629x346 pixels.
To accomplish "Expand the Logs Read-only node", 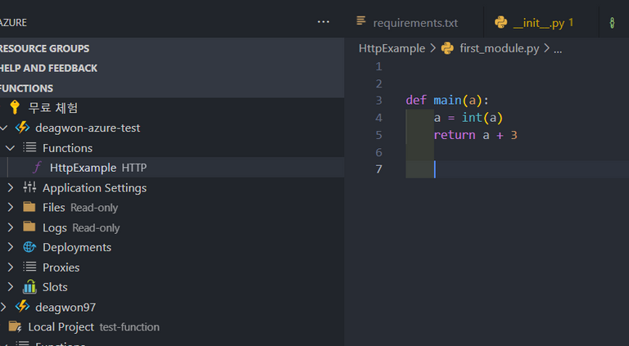I will (x=11, y=227).
